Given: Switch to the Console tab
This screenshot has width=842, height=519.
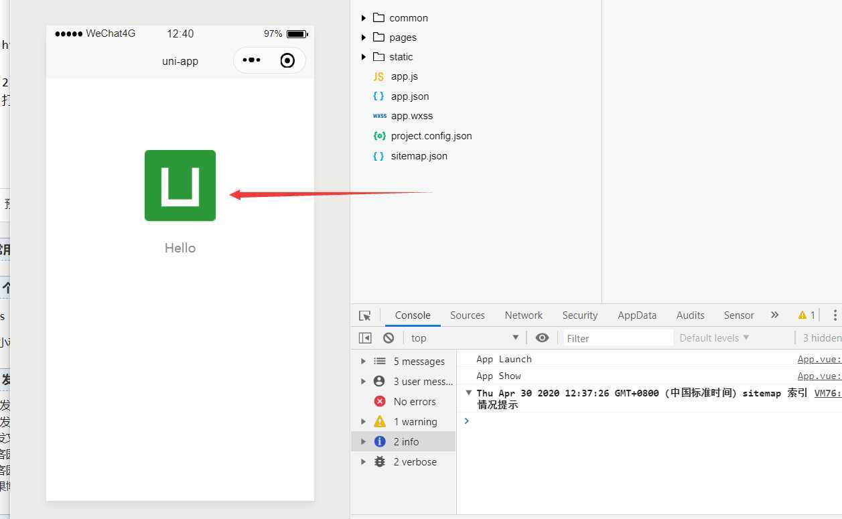Looking at the screenshot, I should [413, 315].
